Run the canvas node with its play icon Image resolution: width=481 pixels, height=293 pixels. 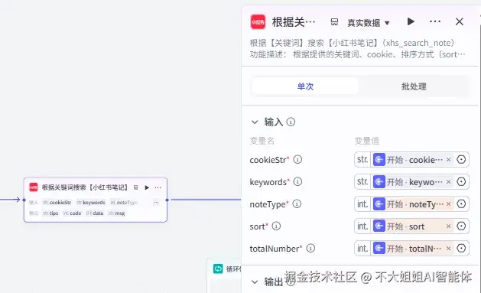[147, 187]
